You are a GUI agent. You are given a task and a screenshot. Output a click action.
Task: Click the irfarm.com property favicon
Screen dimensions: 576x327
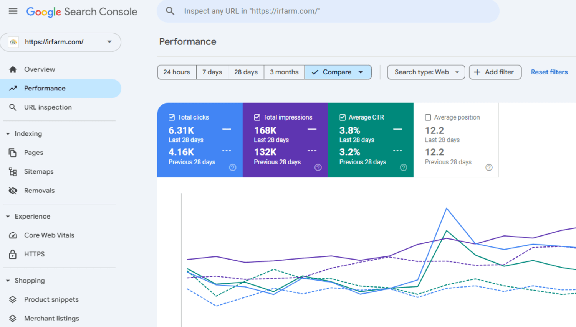pos(13,42)
